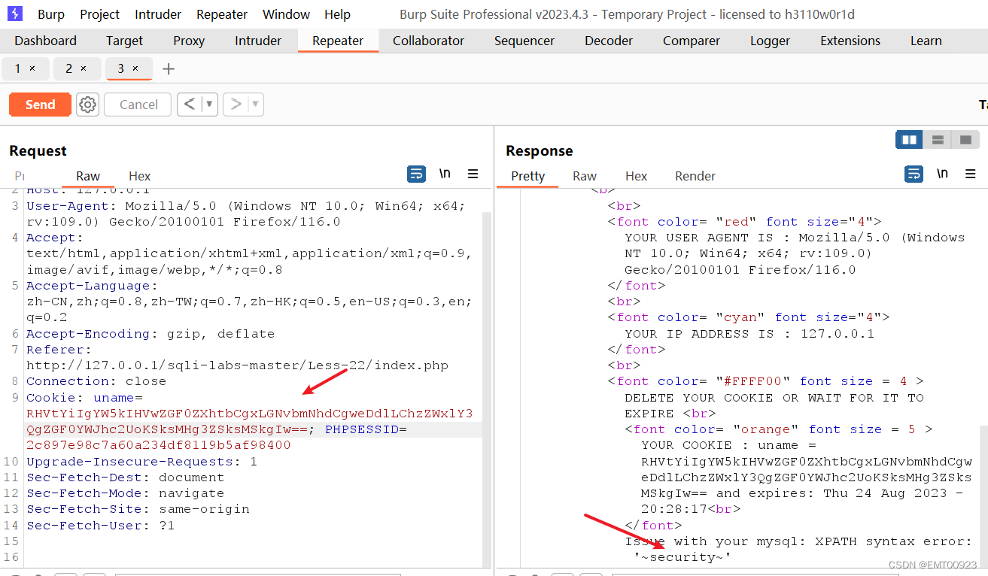Open the Burp menu
The image size is (988, 576).
coord(51,14)
